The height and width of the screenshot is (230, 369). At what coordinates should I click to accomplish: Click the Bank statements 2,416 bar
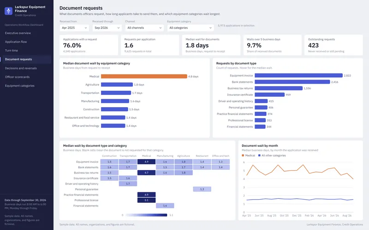(x=292, y=82)
